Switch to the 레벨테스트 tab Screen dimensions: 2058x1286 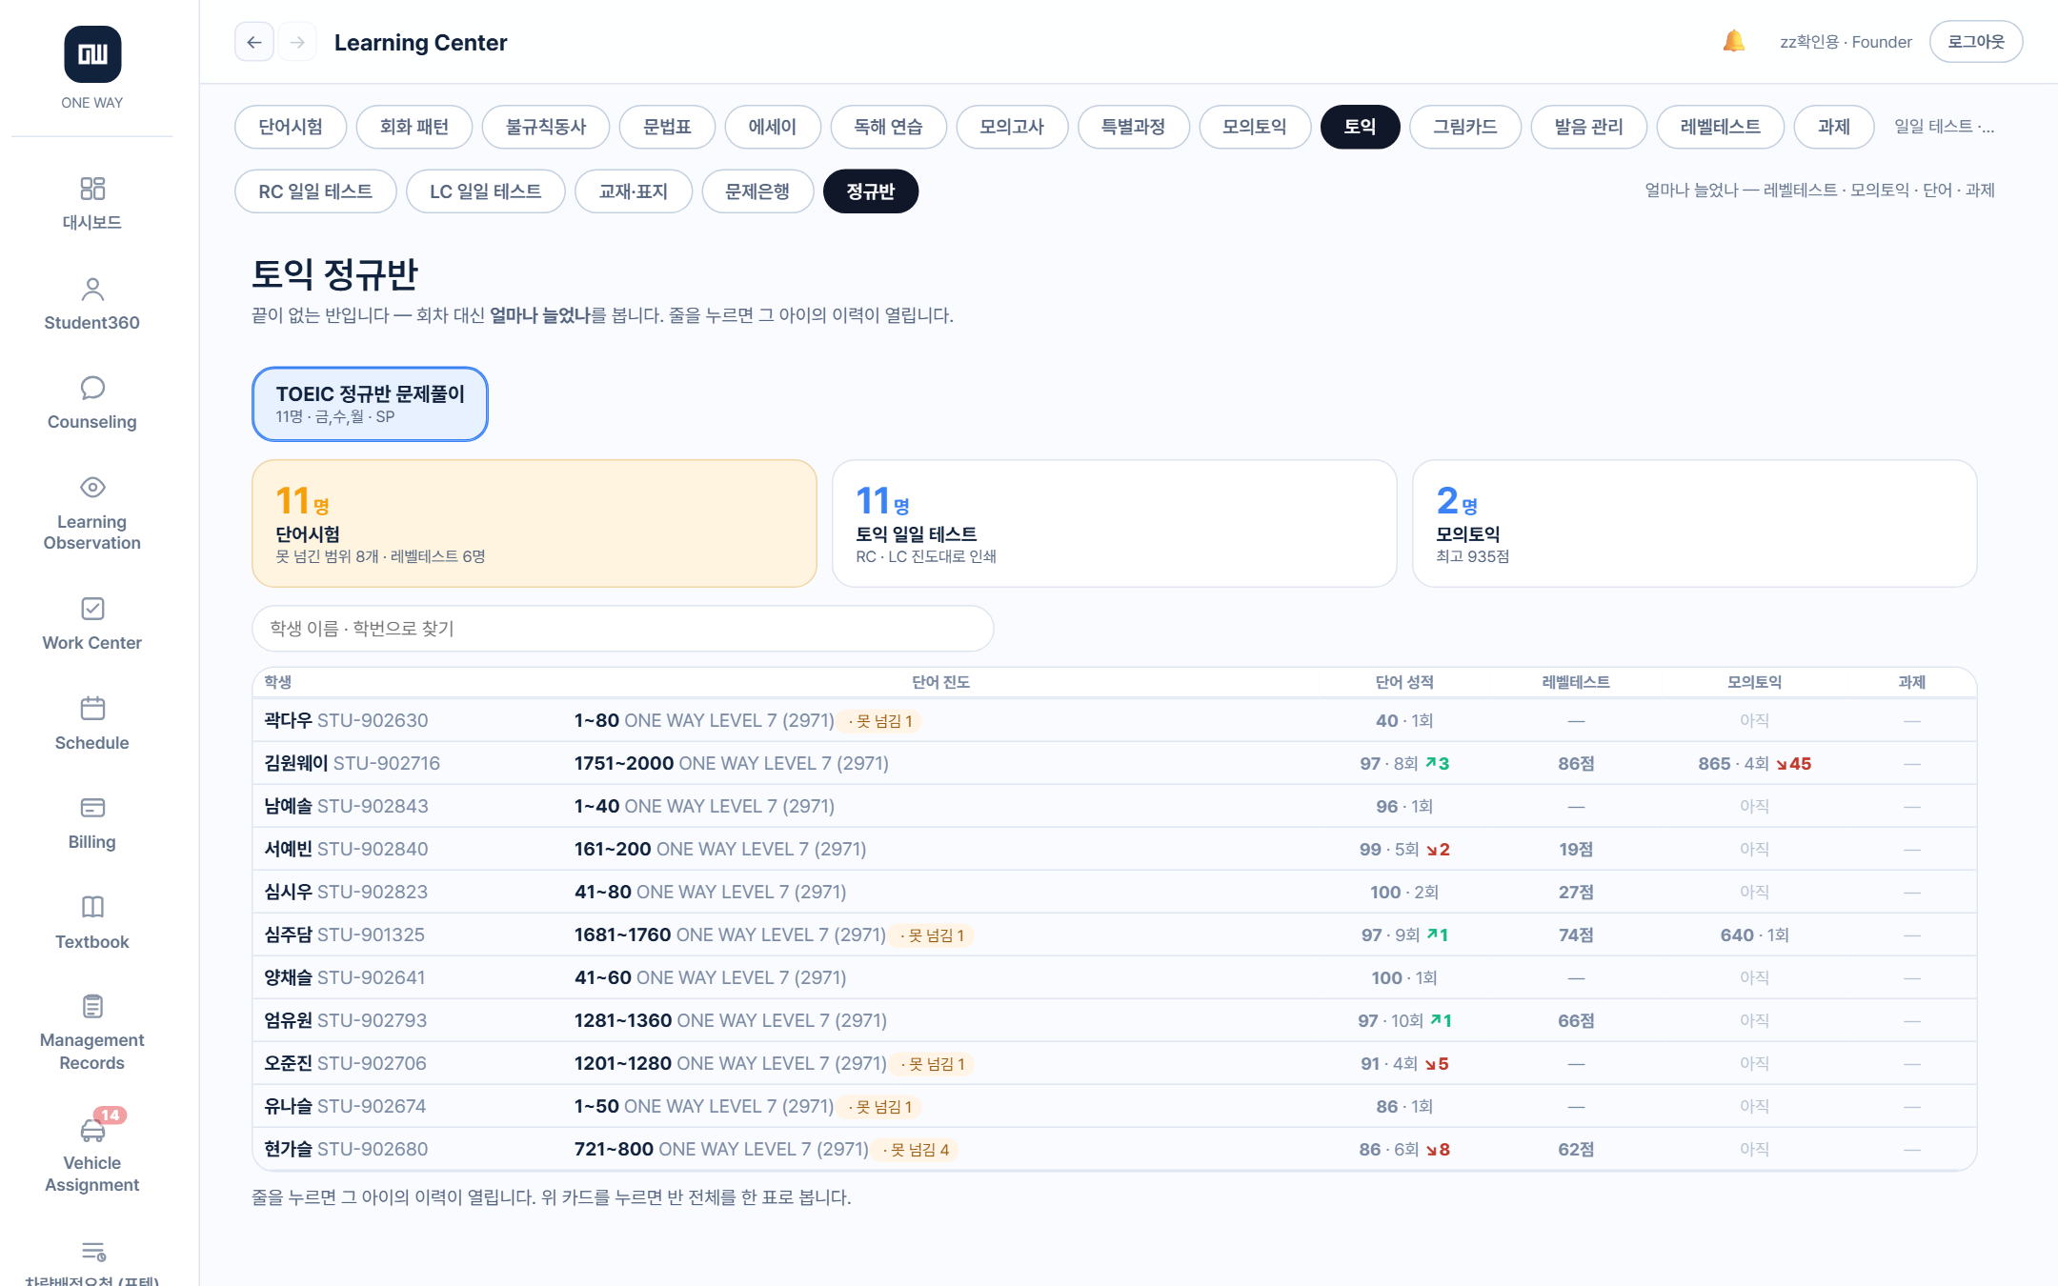[x=1721, y=127]
